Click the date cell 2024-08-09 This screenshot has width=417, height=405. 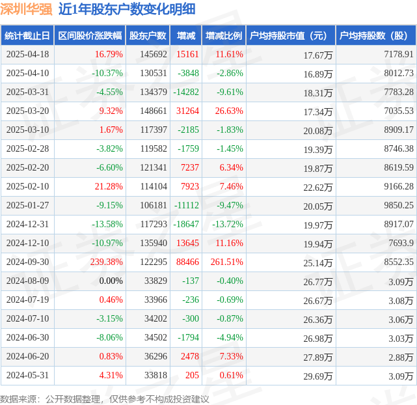point(28,281)
